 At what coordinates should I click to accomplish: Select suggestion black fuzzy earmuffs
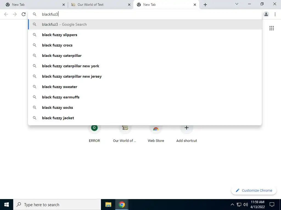tap(145, 97)
